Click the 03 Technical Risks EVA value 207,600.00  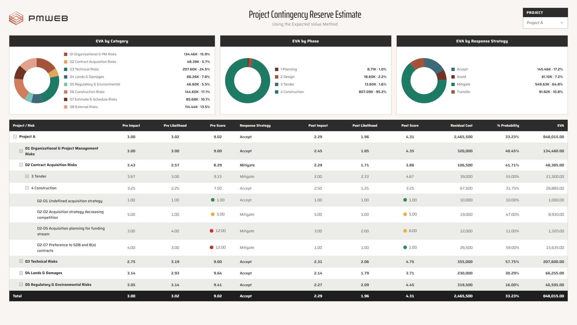tap(554, 262)
